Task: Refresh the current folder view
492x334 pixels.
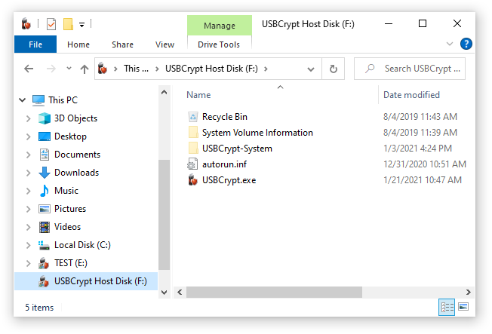Action: pyautogui.click(x=334, y=69)
